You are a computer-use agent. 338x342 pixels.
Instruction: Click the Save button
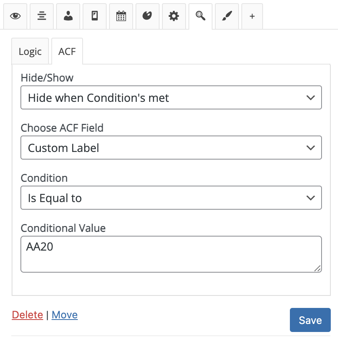click(310, 320)
